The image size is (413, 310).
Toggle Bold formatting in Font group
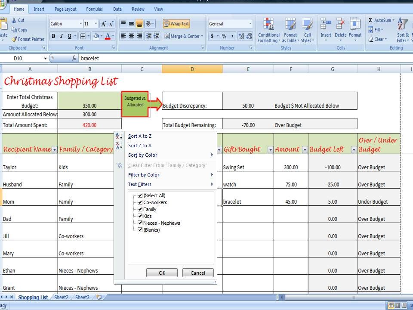pyautogui.click(x=53, y=36)
